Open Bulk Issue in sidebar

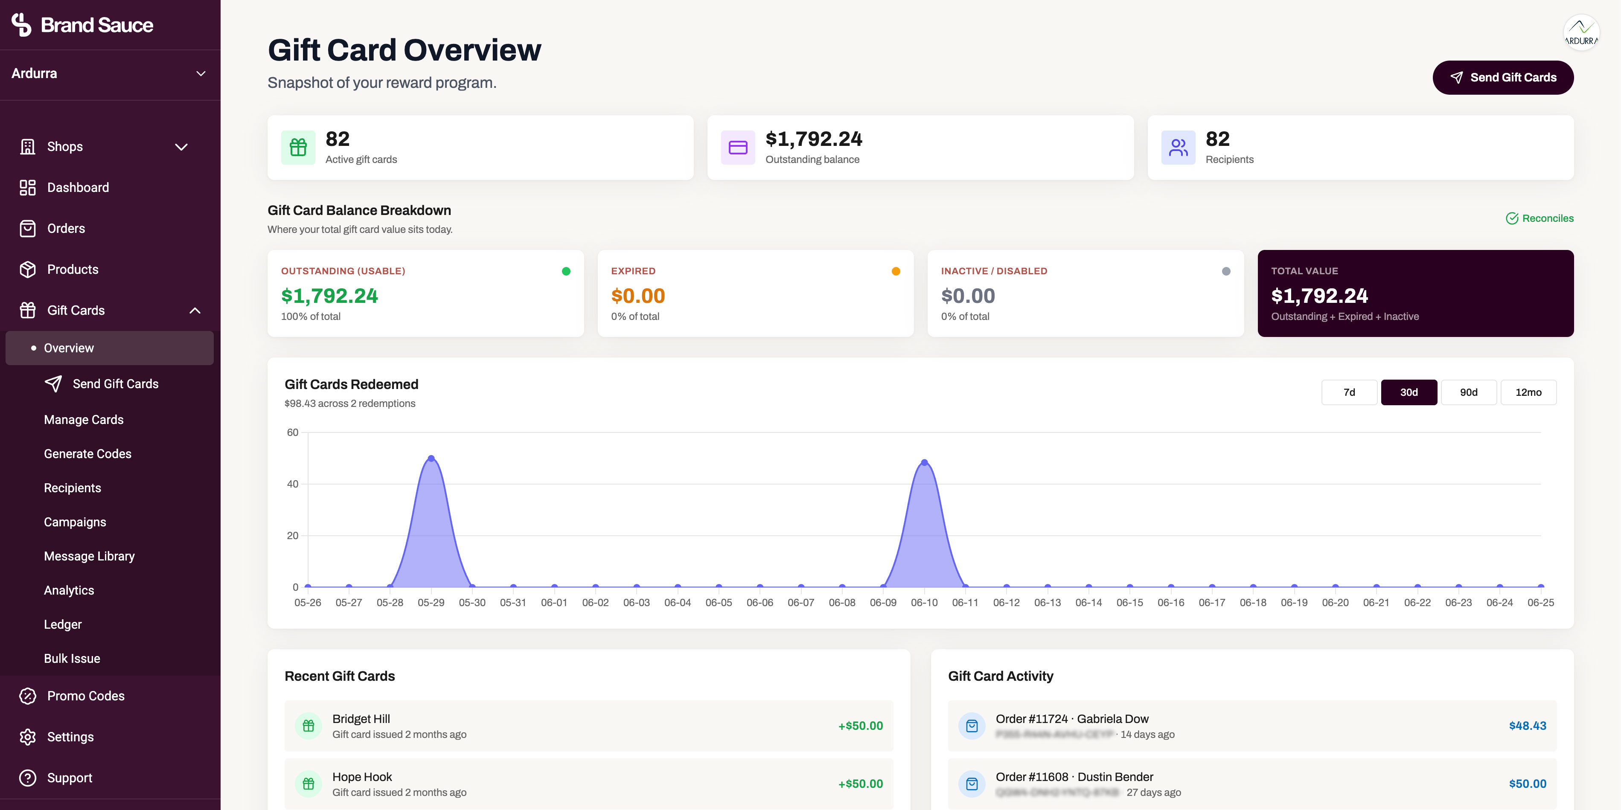point(73,658)
